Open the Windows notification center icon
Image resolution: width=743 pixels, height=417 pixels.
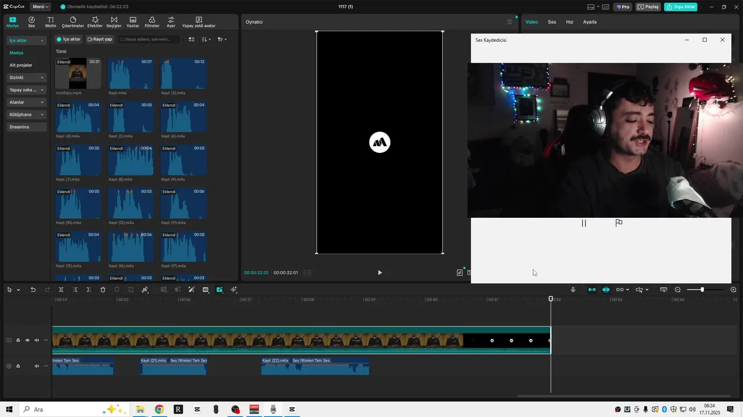pos(730,409)
